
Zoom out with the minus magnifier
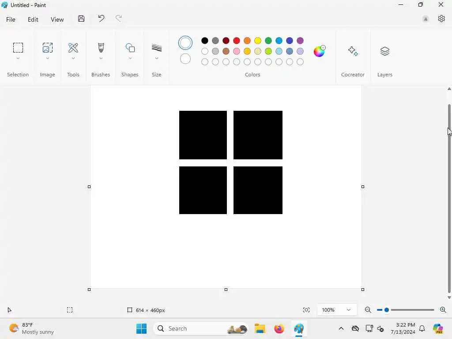(x=368, y=310)
